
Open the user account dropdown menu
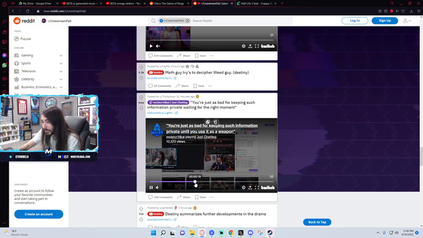coord(407,20)
